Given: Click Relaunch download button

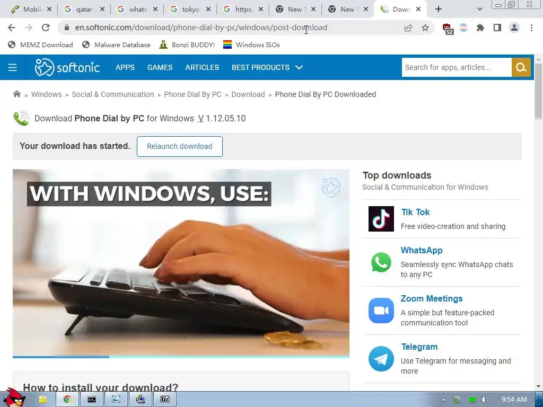Looking at the screenshot, I should (x=179, y=146).
